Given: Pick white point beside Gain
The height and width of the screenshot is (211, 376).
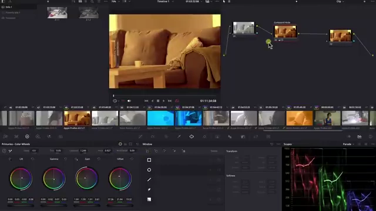Looking at the screenshot, I should point(76,159).
